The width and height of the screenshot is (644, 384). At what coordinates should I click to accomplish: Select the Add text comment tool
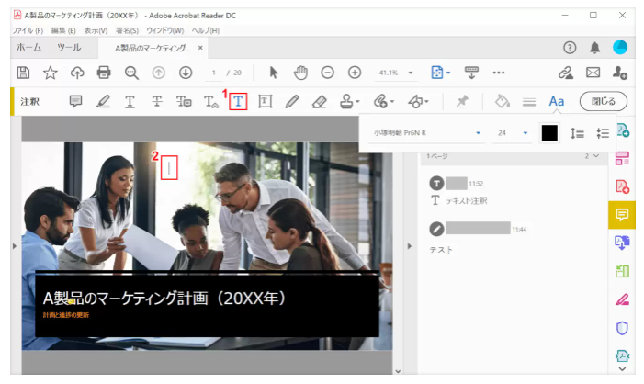point(238,101)
